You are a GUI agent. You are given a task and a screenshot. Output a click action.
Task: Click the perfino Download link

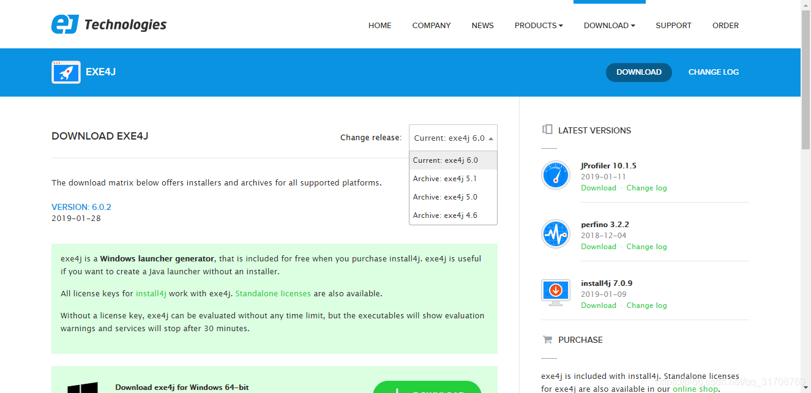coord(599,247)
